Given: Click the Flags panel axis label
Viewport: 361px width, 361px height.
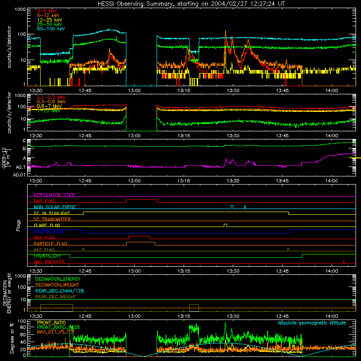Looking at the screenshot, I should coord(19,225).
